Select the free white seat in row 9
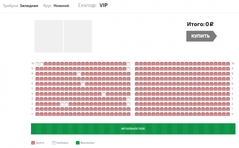Viewport: 239px width, 148px height. click(x=129, y=69)
